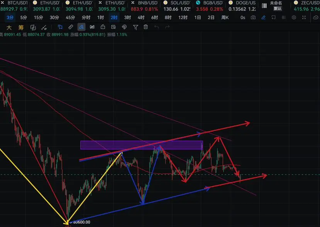Switch to the 3时 interval

tap(127, 17)
